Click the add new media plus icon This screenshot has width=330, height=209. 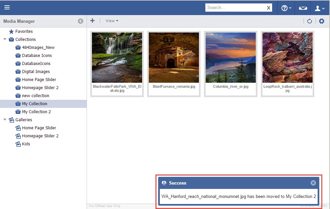(93, 21)
